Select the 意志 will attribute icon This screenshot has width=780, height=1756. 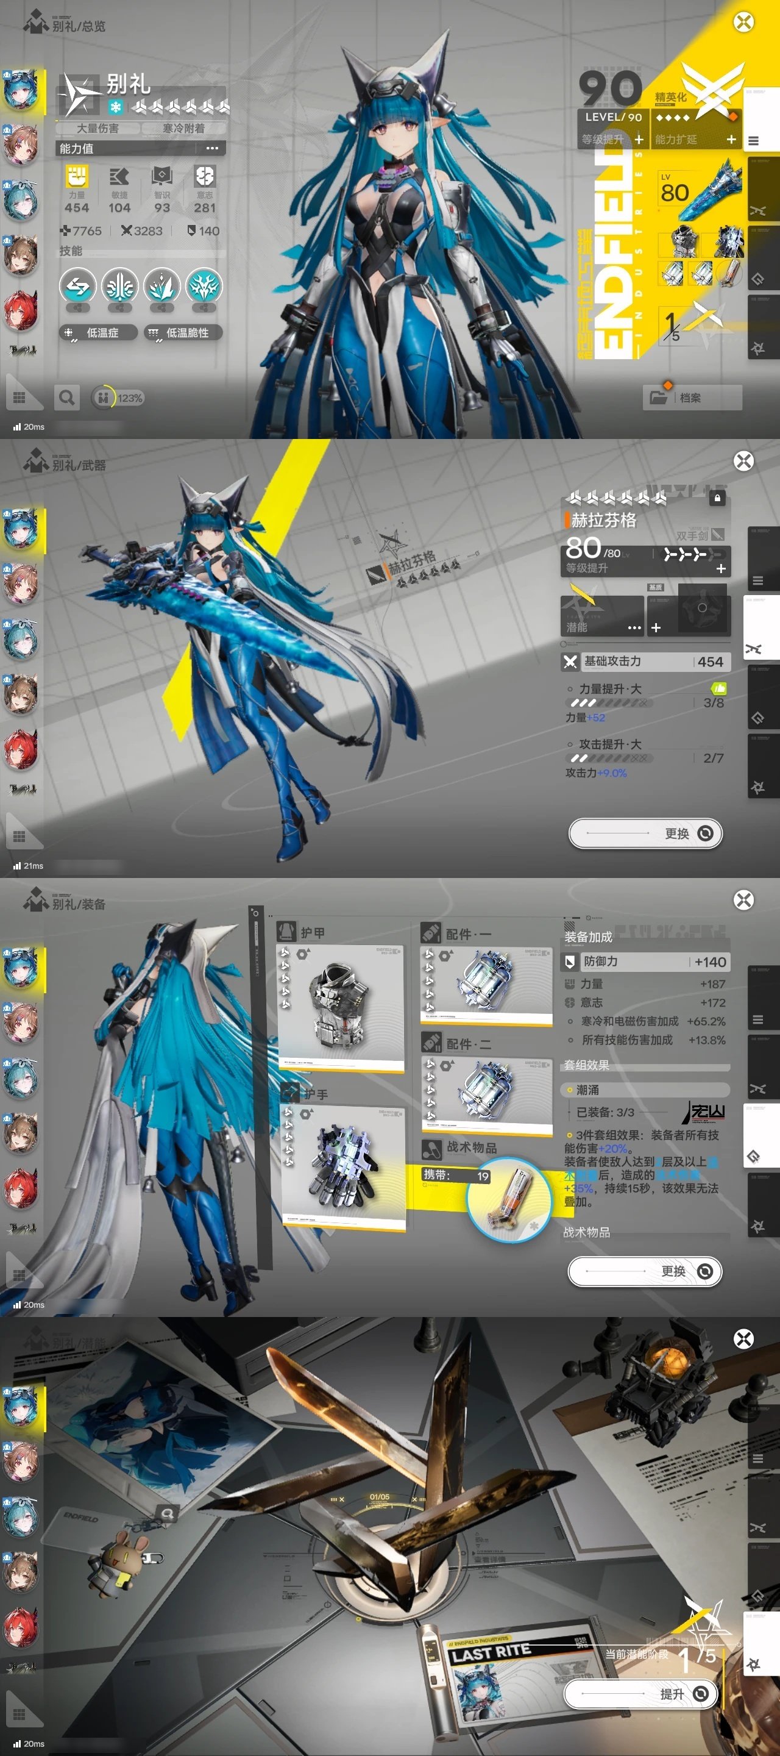coord(204,177)
